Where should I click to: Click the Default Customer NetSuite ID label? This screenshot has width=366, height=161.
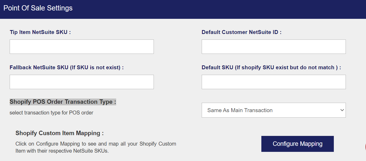coord(241,32)
